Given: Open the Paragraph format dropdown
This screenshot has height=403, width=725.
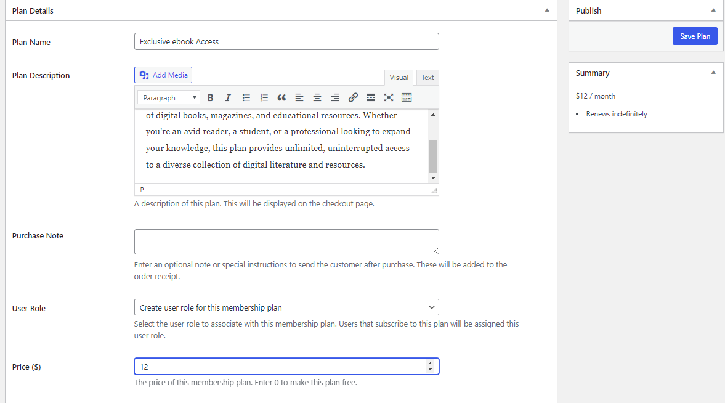Looking at the screenshot, I should (169, 97).
